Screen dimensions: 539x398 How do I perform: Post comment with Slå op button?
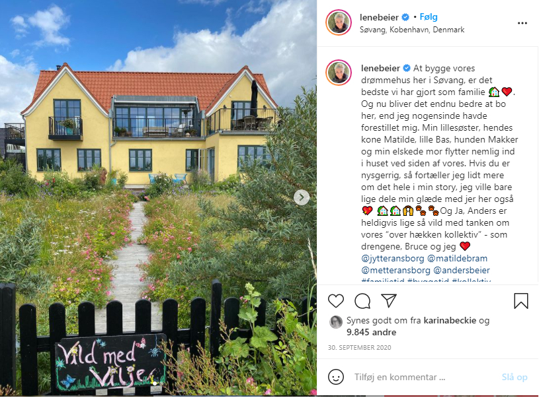[515, 377]
